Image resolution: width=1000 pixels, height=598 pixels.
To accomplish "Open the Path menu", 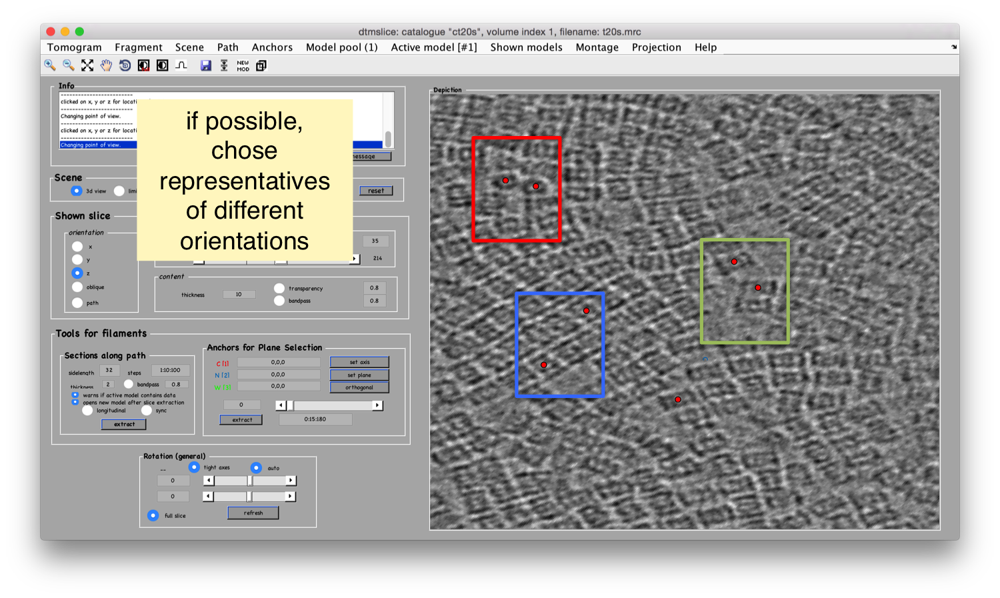I will pos(227,47).
